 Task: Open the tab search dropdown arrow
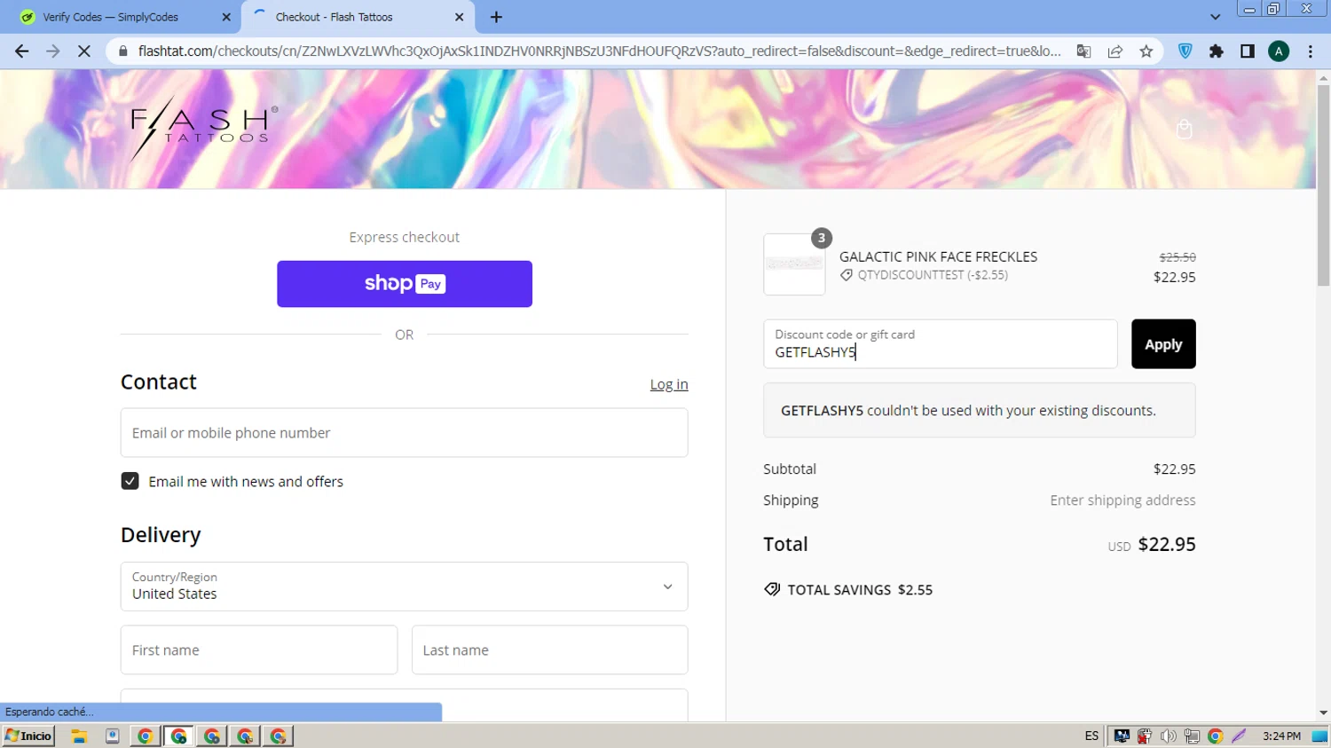1215,17
